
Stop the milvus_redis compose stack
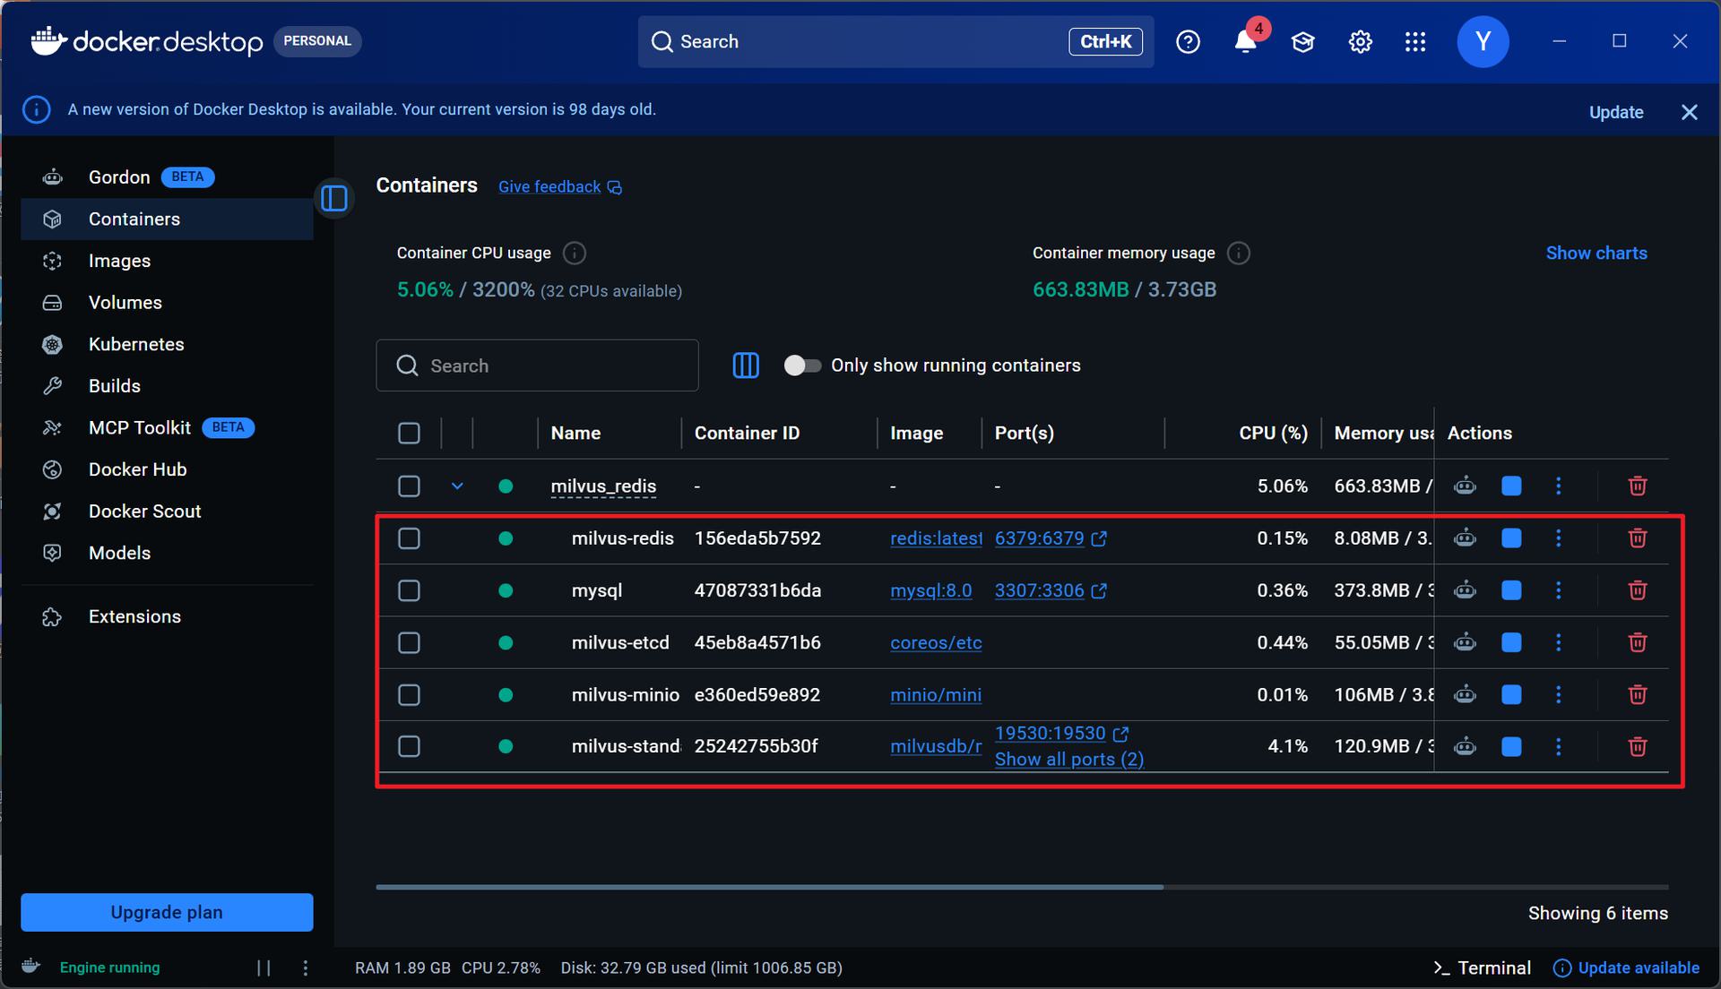tap(1511, 486)
